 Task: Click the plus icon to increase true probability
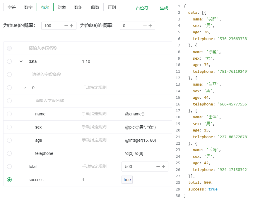pos(71,26)
